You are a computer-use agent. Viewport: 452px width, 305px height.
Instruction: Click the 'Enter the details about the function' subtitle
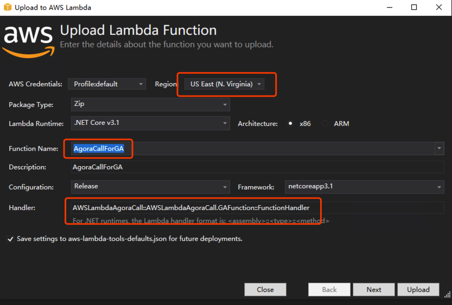167,45
